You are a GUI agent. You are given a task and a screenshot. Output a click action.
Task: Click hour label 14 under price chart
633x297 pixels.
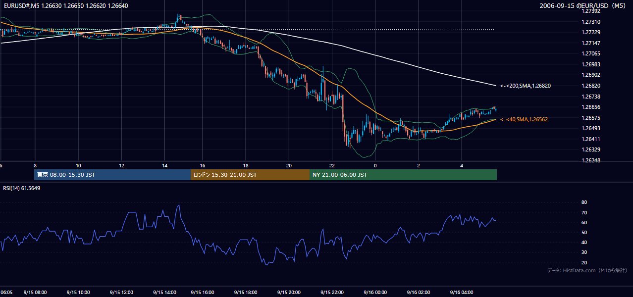coord(165,165)
